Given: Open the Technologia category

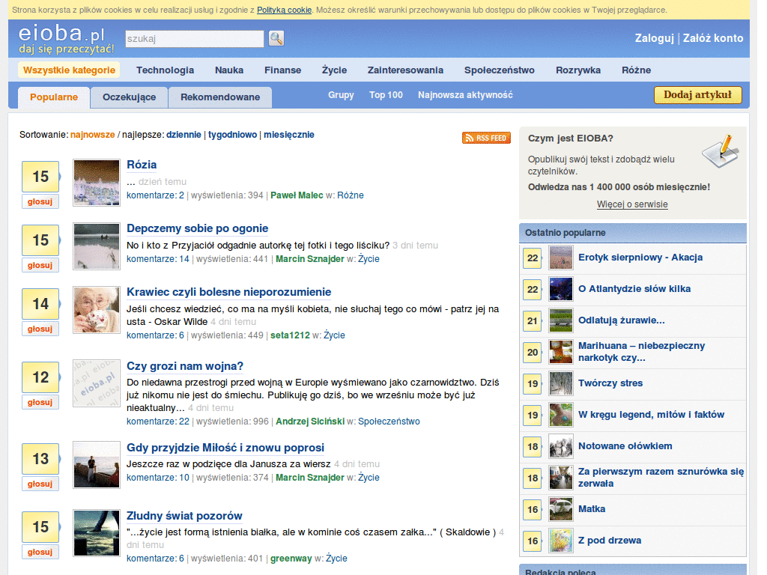Looking at the screenshot, I should 165,70.
